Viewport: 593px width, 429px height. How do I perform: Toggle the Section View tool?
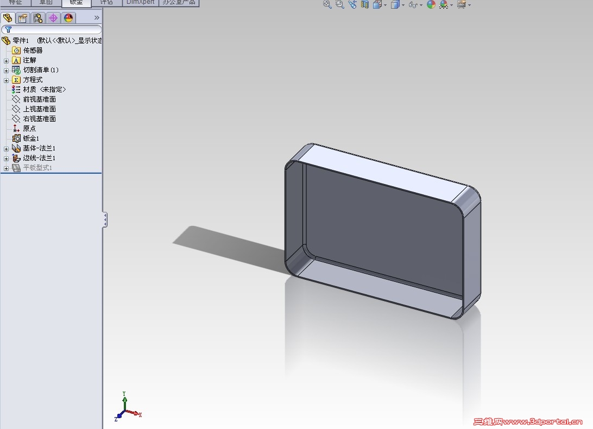pyautogui.click(x=364, y=4)
